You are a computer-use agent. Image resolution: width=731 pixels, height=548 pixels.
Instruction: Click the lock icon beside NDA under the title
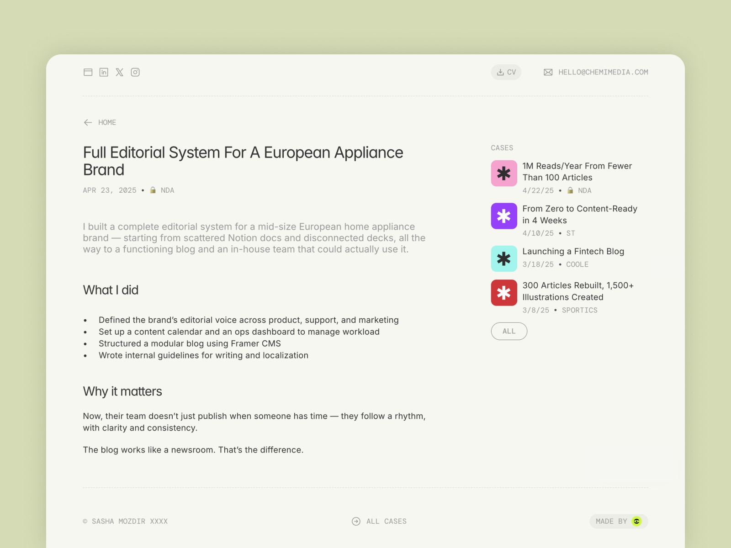click(x=153, y=190)
